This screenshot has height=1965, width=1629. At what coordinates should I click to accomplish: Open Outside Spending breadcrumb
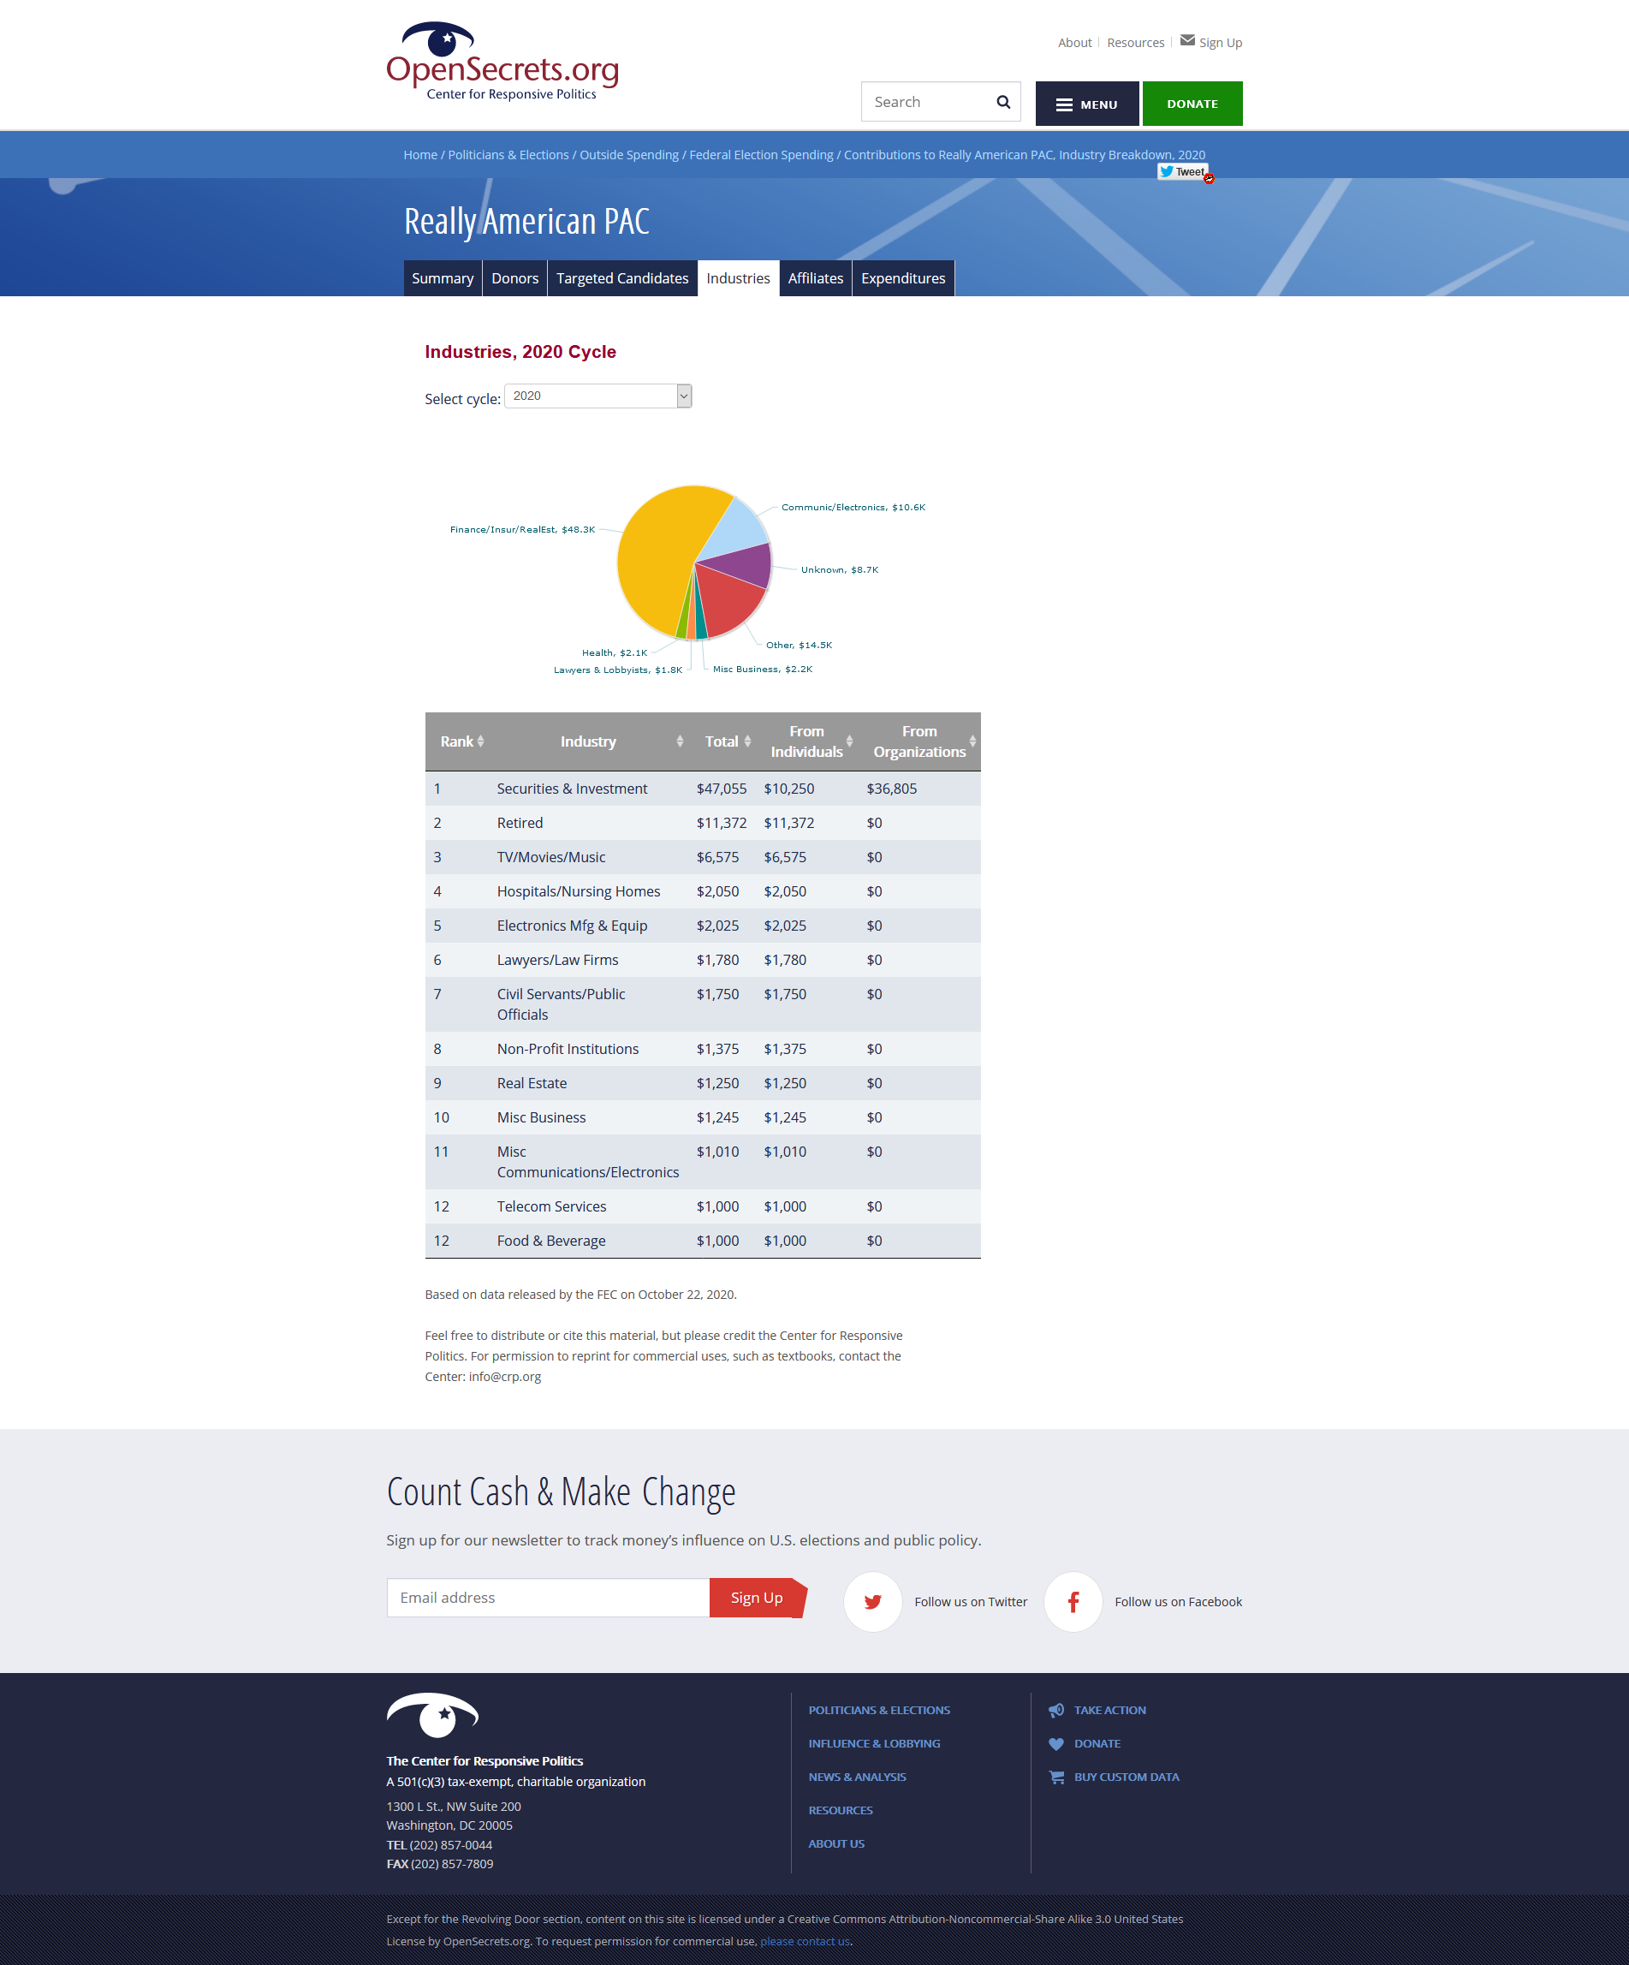point(629,155)
